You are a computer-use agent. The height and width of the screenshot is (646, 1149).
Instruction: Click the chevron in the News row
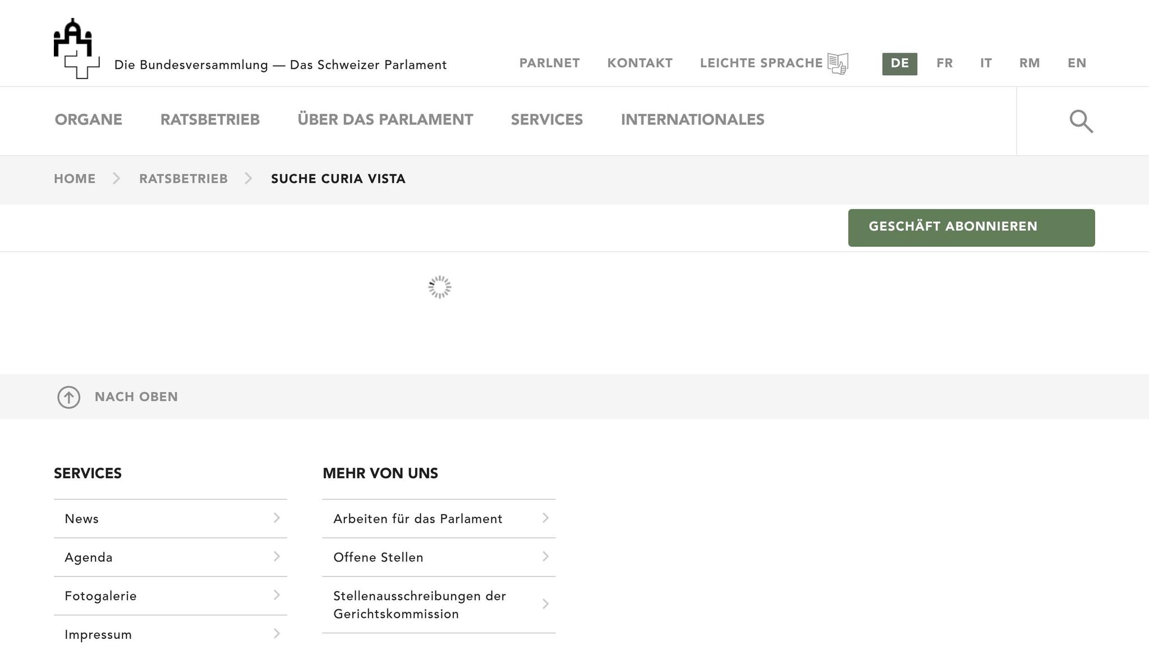click(x=277, y=518)
